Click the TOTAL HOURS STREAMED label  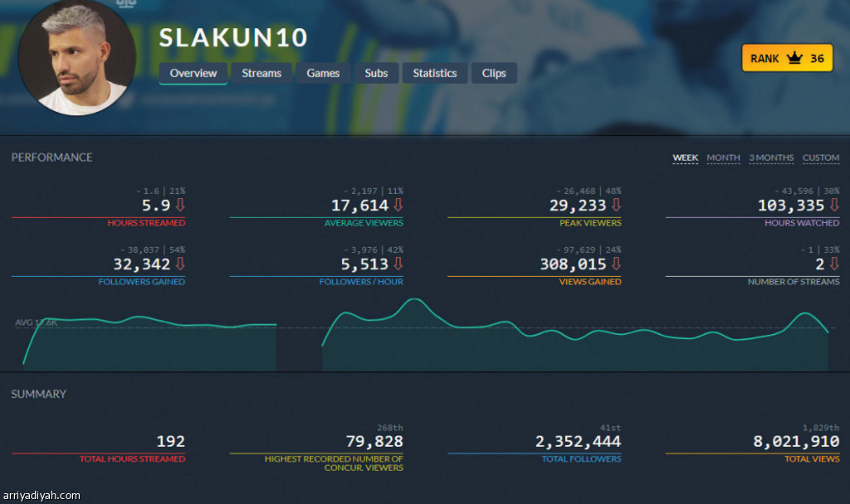(x=132, y=459)
